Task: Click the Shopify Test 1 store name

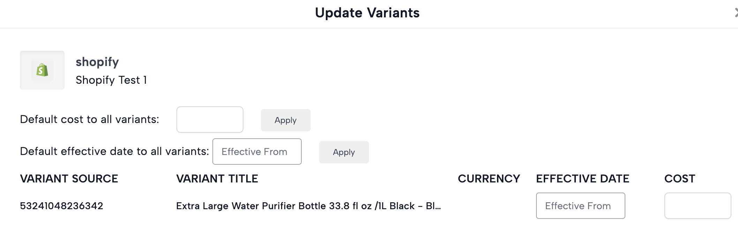Action: 111,80
